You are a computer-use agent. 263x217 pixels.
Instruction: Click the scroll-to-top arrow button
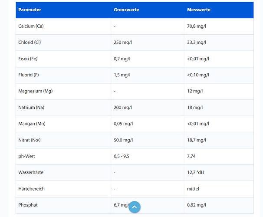click(135, 207)
